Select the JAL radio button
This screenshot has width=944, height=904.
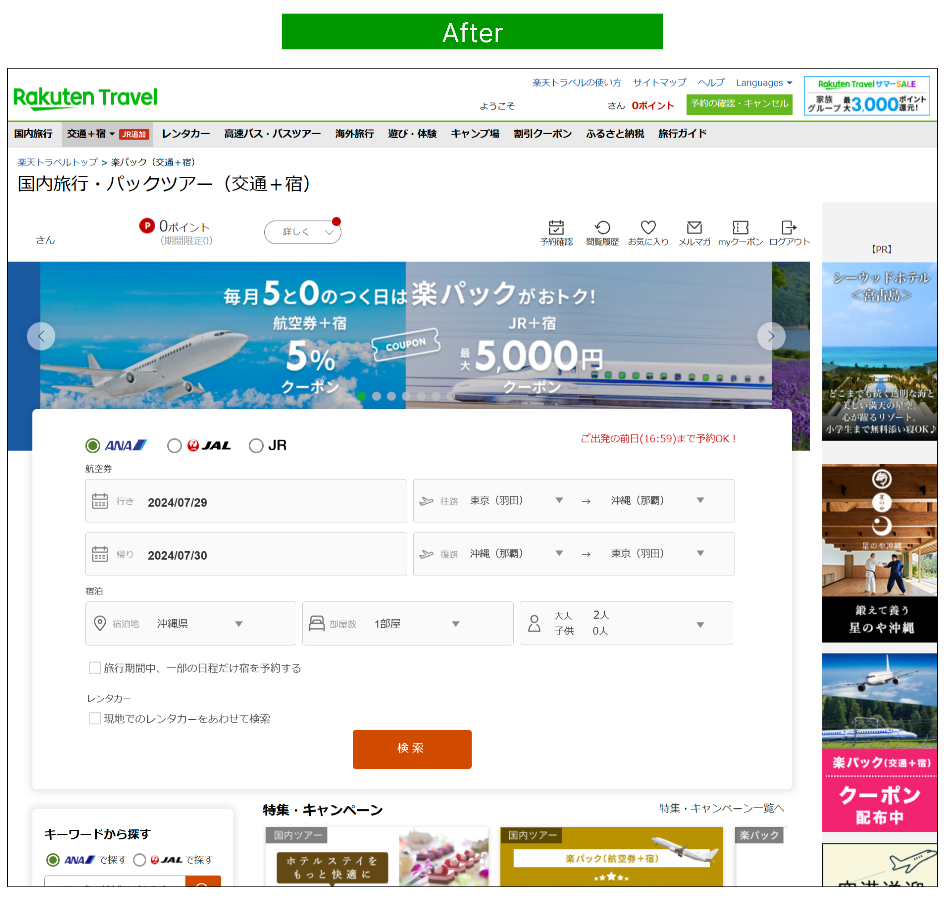(174, 446)
